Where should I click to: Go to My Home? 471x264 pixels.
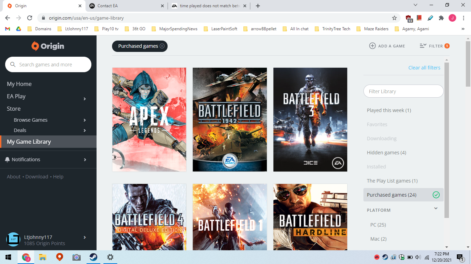click(x=19, y=84)
